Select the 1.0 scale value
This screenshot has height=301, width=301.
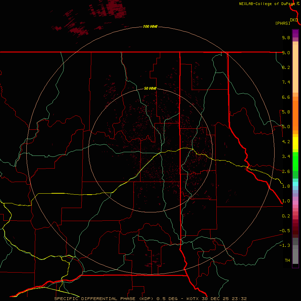pyautogui.click(x=286, y=201)
